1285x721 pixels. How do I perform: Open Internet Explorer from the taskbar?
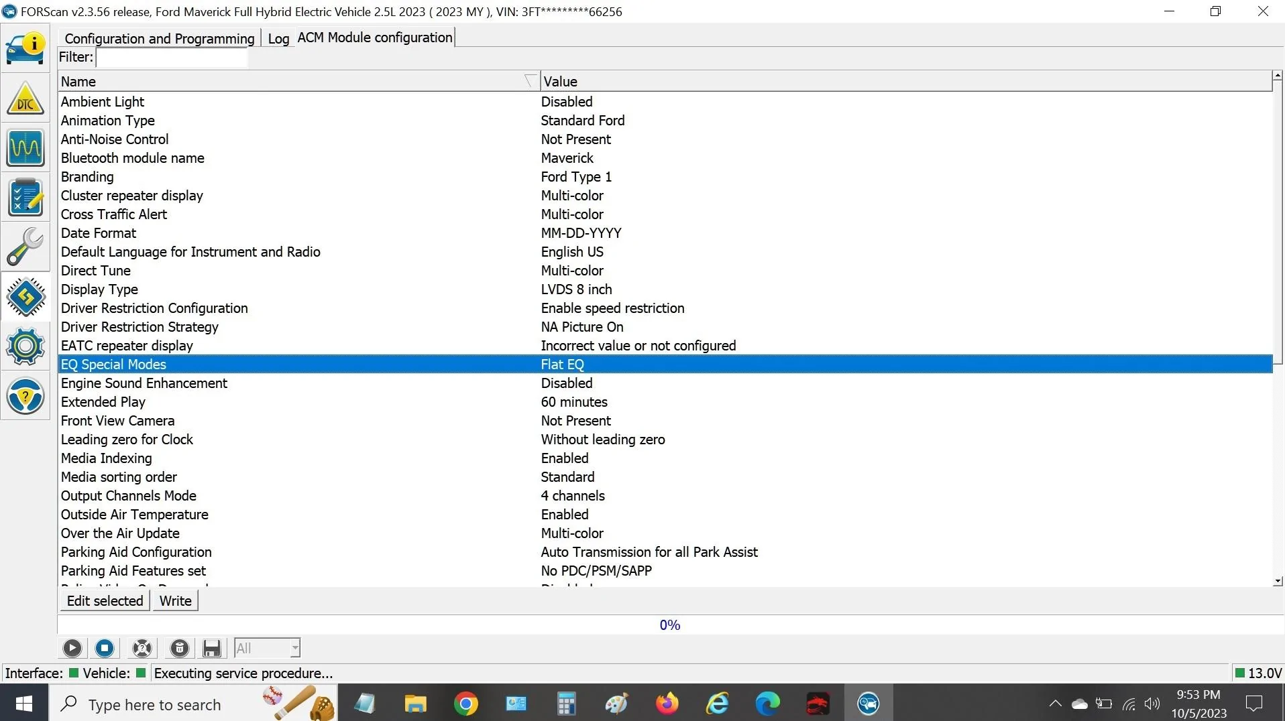pyautogui.click(x=718, y=704)
